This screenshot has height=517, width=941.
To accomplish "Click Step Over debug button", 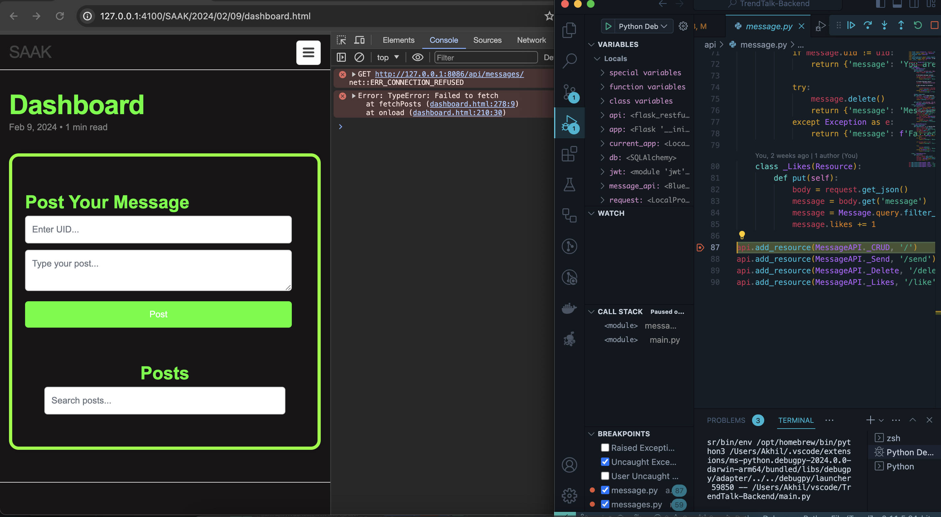I will (x=868, y=25).
